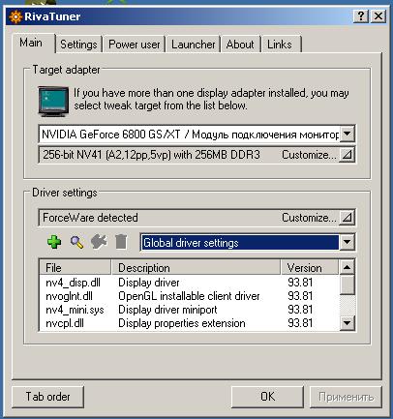Click the OK button
This screenshot has height=419, width=393.
[268, 397]
